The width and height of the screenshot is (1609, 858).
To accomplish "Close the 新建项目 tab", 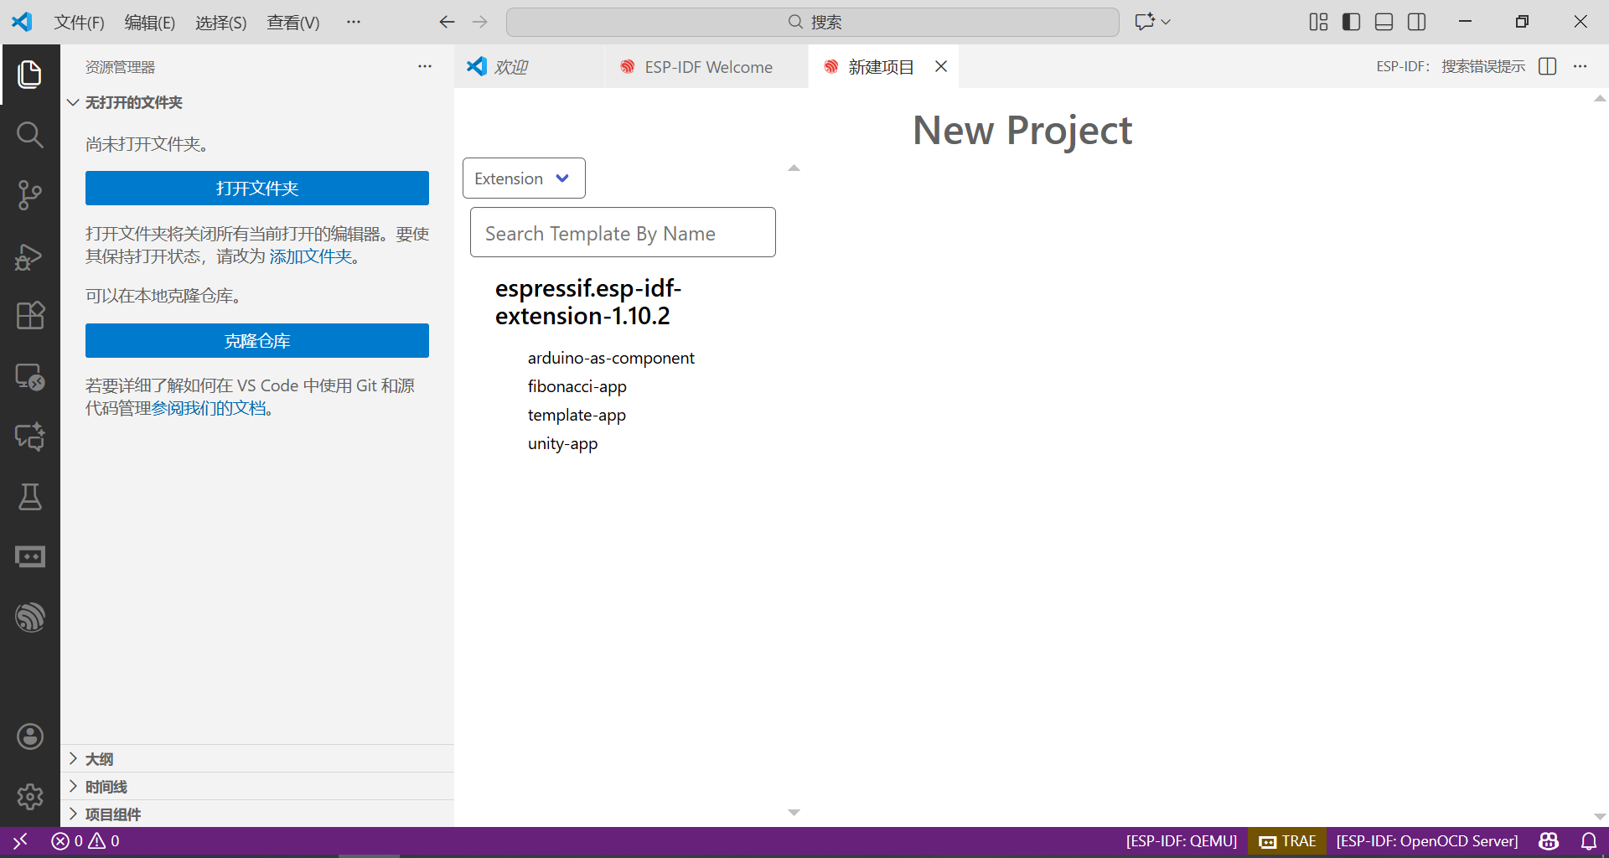I will tap(941, 66).
